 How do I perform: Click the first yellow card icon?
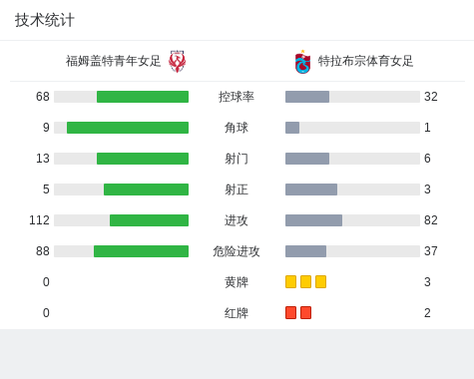pyautogui.click(x=290, y=281)
